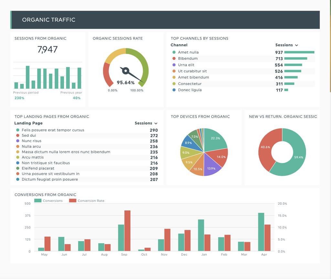The width and height of the screenshot is (331, 279).
Task: Click the green dot beside Felis posuere erat
Action: 18,130
